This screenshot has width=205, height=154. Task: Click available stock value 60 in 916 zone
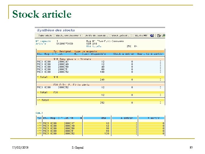[x=103, y=69]
